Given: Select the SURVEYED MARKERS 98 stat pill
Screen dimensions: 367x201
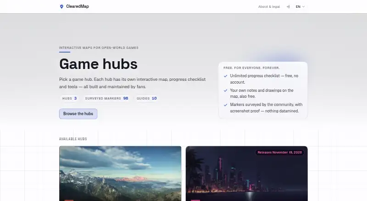Looking at the screenshot, I should [107, 98].
